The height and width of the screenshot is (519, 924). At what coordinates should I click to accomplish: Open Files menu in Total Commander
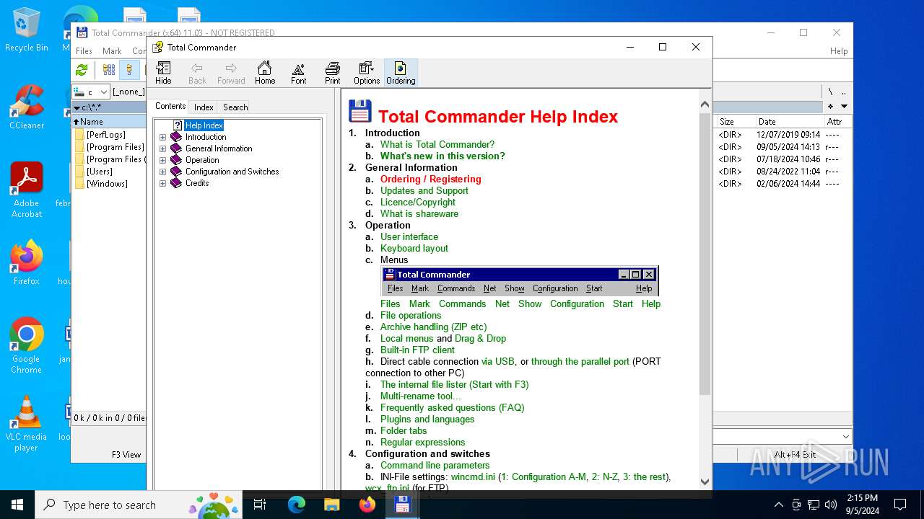(84, 51)
